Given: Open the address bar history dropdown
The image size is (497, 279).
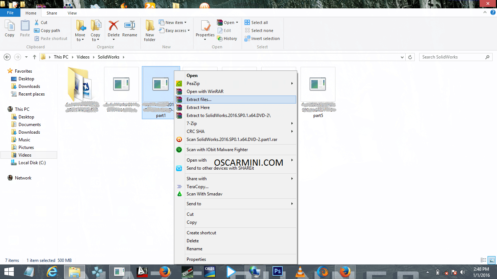Looking at the screenshot, I should 402,57.
